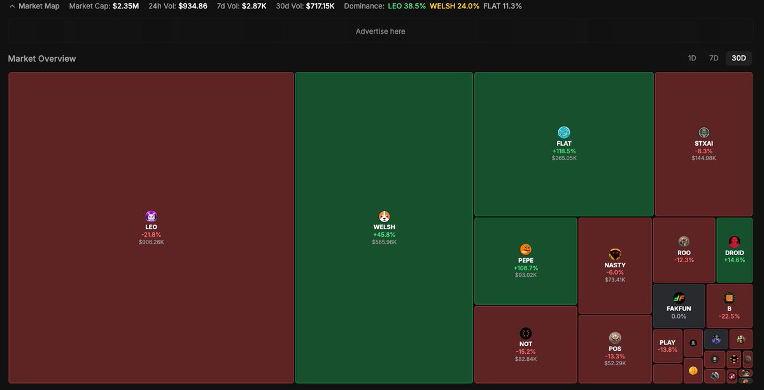Click the grey moon-rock token icon
The height and width of the screenshot is (390, 764).
715,376
